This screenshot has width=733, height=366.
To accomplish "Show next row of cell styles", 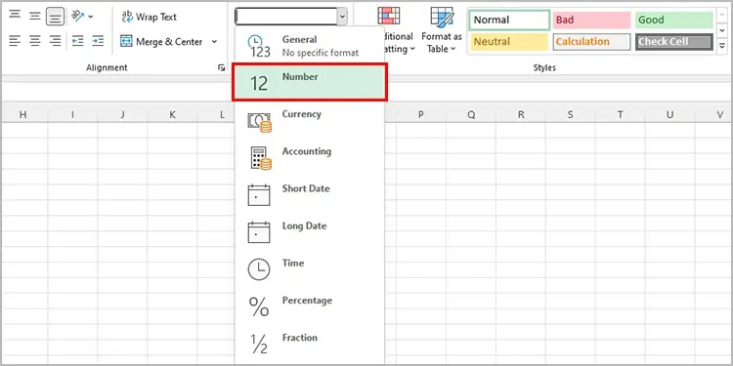I will click(722, 30).
